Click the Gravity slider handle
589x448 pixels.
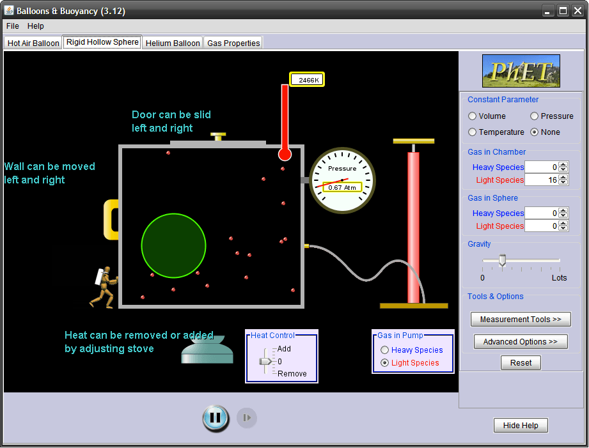point(502,260)
